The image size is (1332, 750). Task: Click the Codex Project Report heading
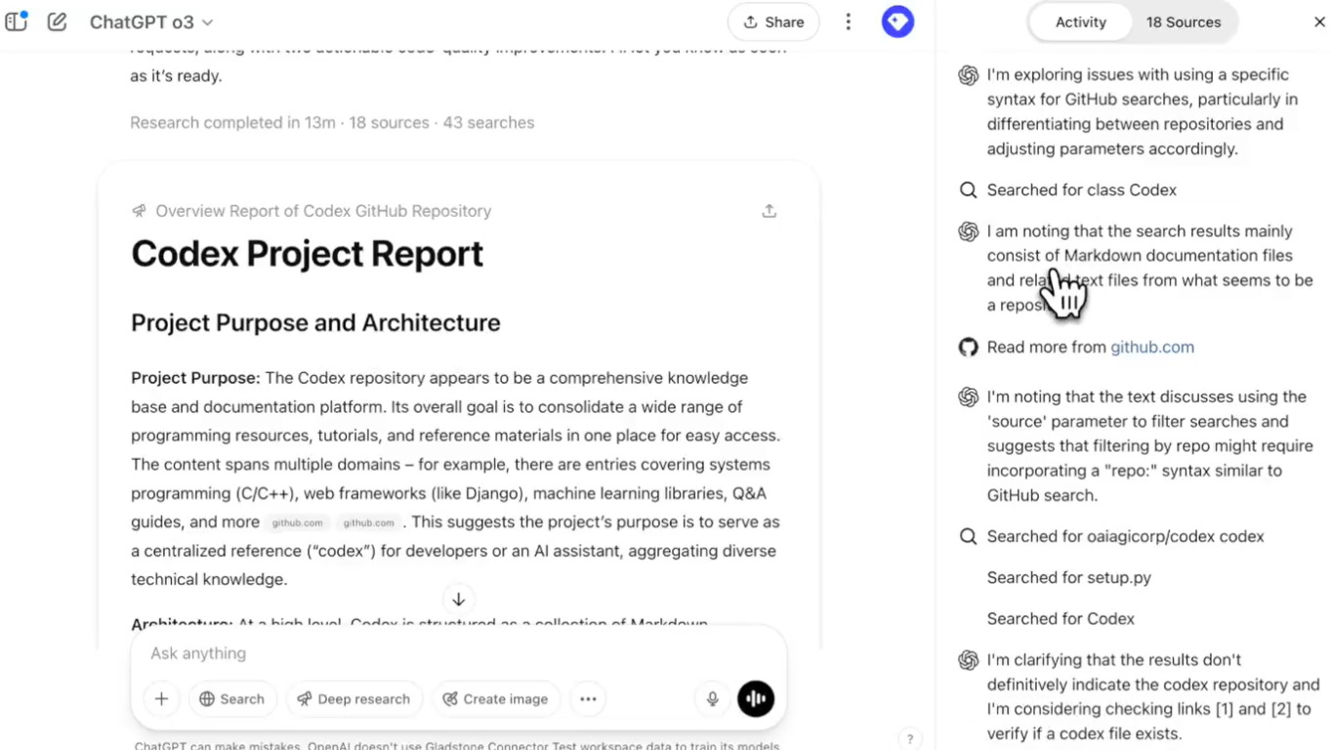point(308,254)
